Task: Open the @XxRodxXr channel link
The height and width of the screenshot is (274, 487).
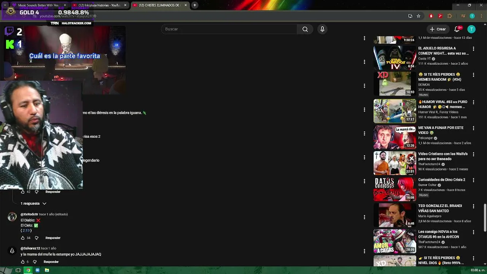Action: pos(29,214)
